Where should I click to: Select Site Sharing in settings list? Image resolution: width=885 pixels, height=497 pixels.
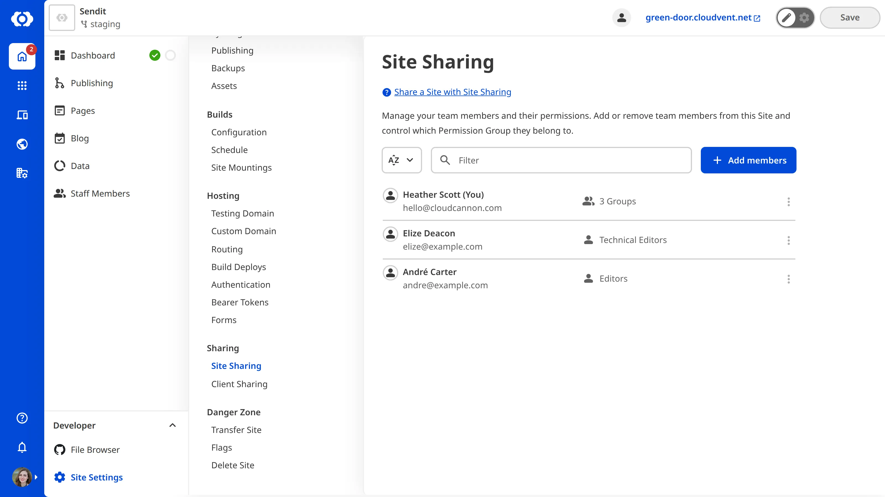tap(236, 366)
